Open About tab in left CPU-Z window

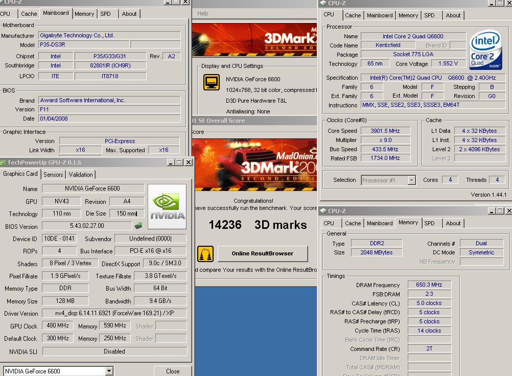click(129, 14)
